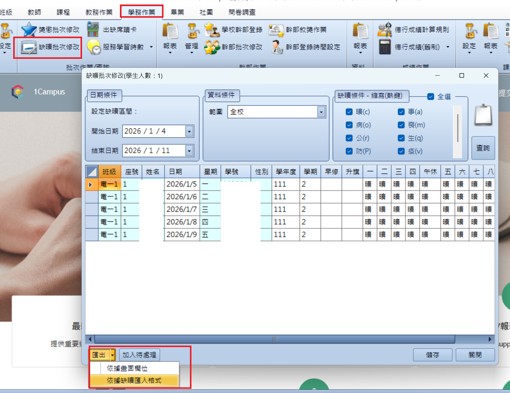The width and height of the screenshot is (510, 393).
Task: Open 缺曠批次修改 ribbon icon
Action: (x=29, y=47)
